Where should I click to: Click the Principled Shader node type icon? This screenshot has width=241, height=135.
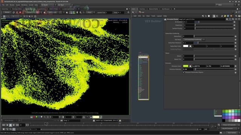click(165, 19)
